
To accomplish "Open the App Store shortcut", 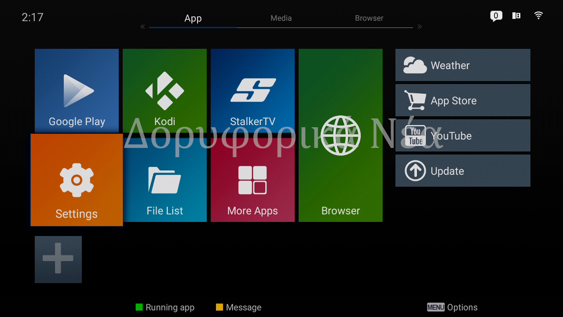I will click(x=463, y=100).
